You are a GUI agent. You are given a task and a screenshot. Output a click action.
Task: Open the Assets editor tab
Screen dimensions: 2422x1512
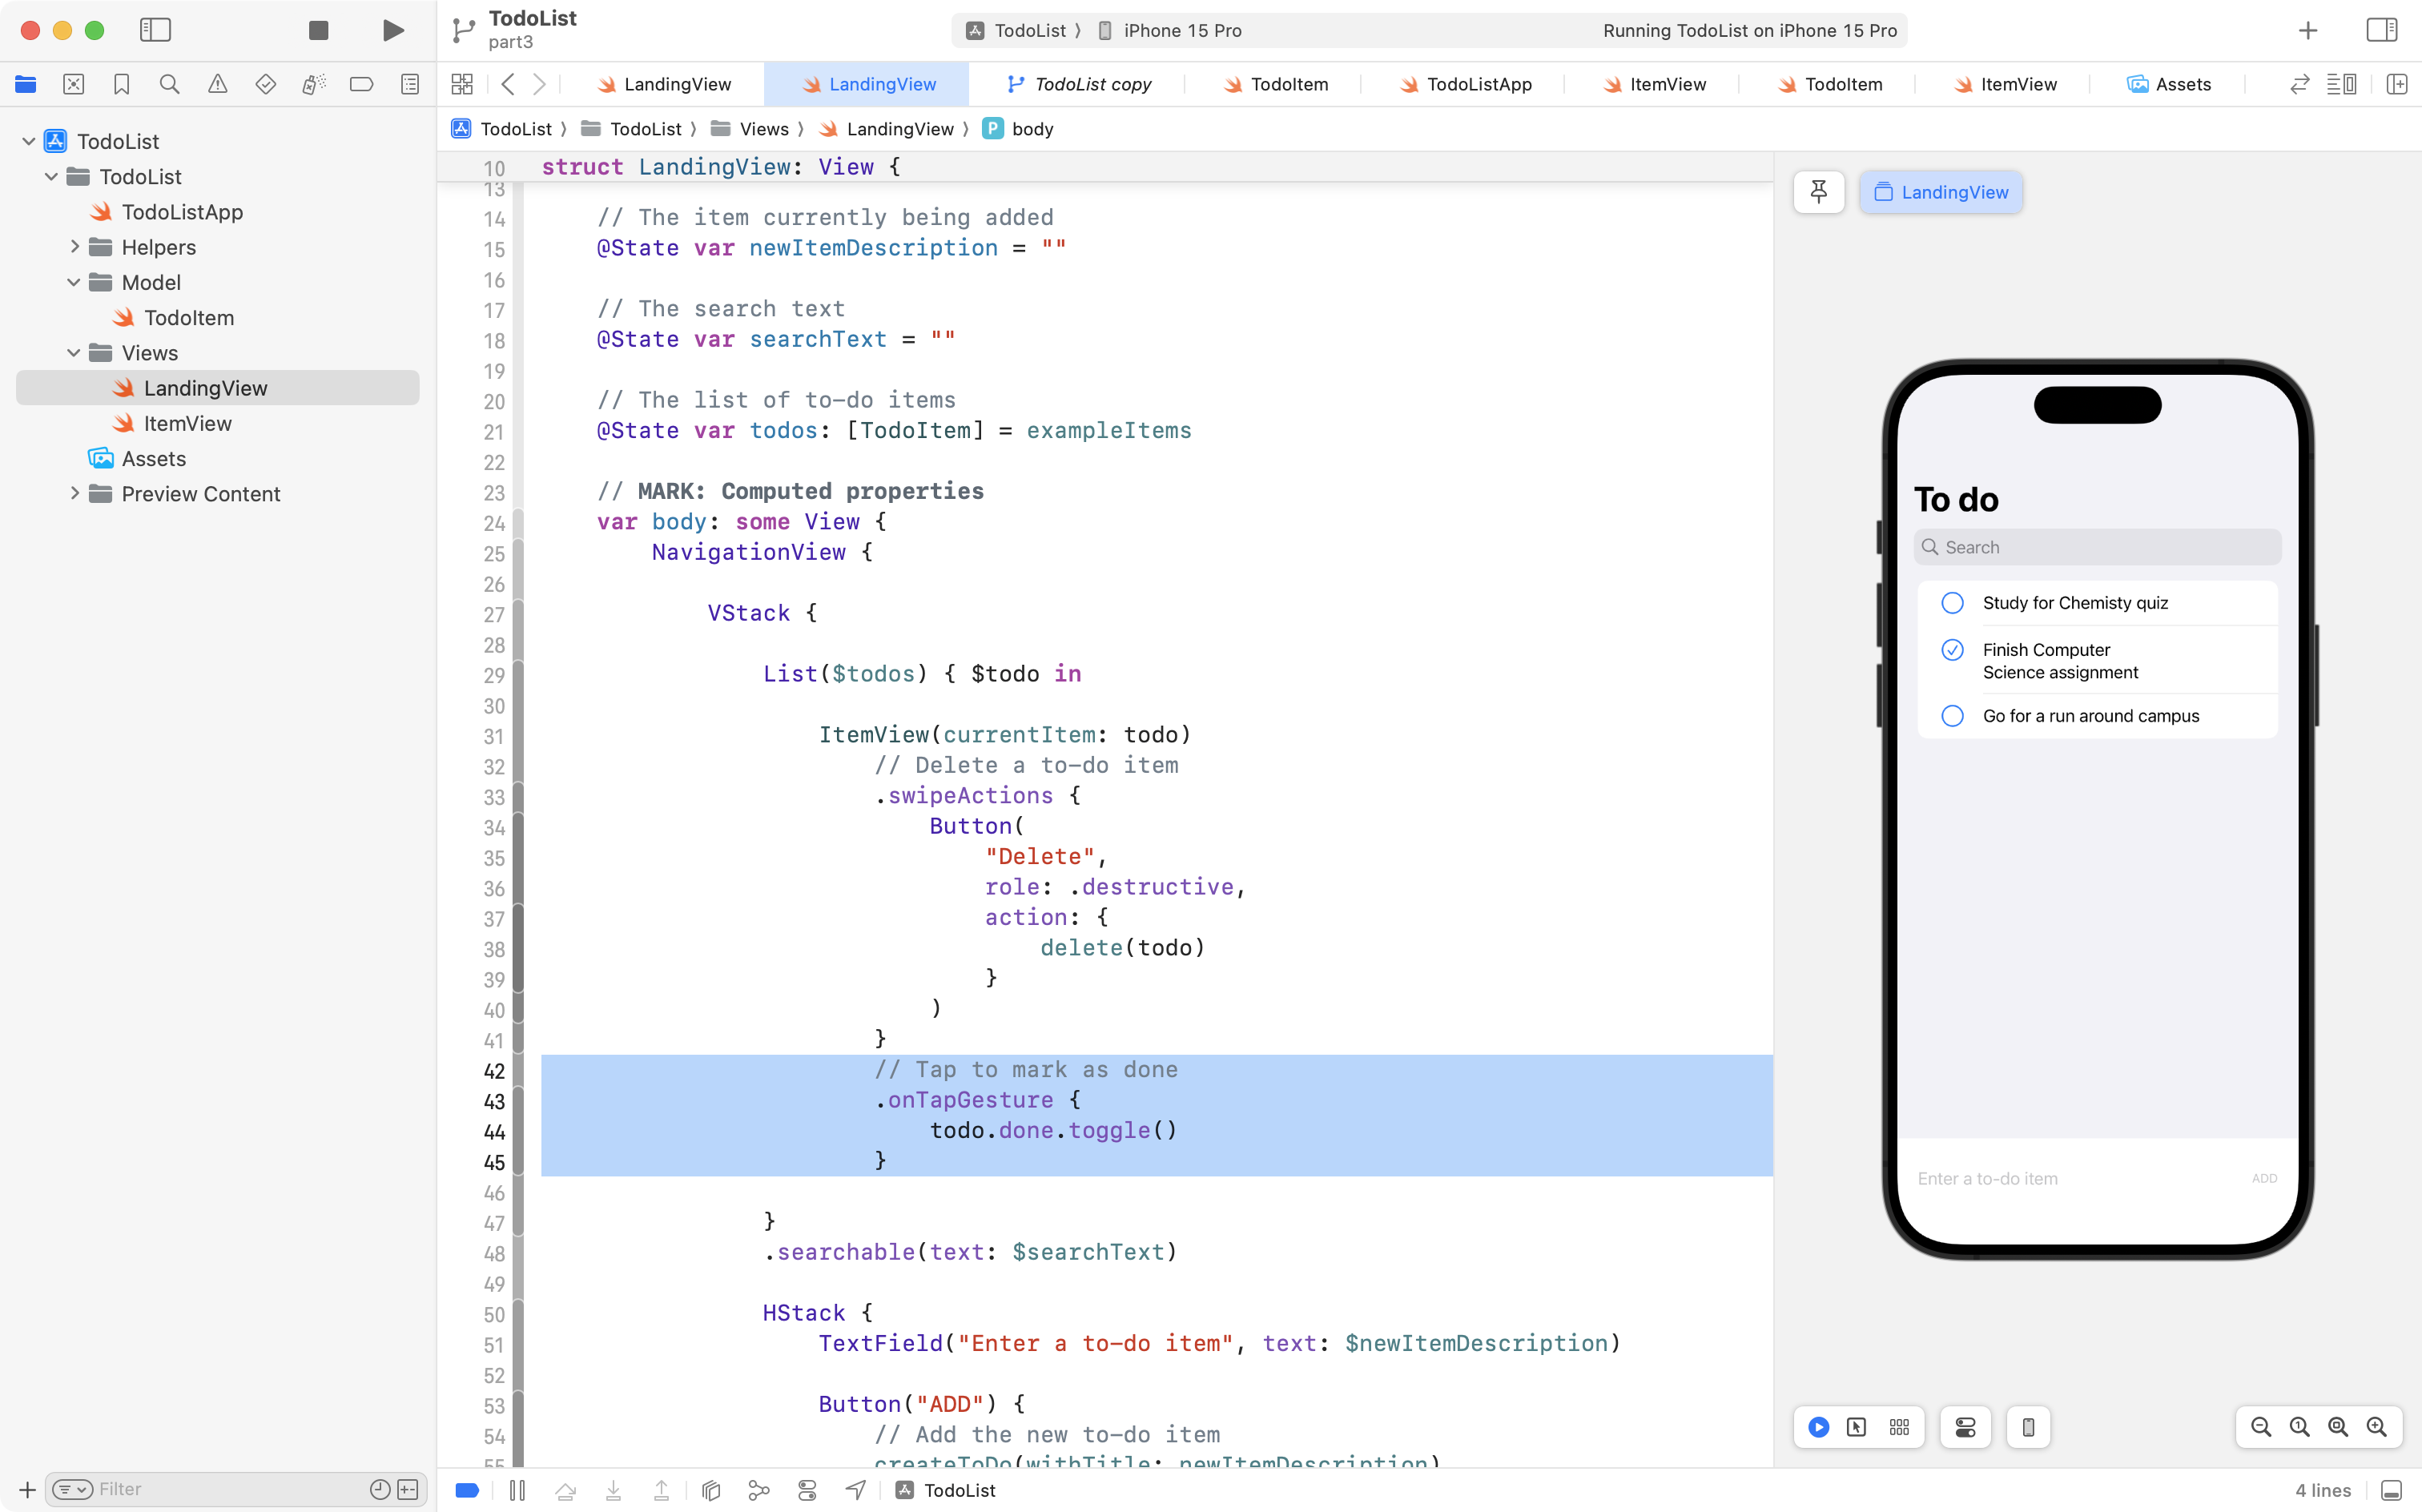click(2168, 85)
